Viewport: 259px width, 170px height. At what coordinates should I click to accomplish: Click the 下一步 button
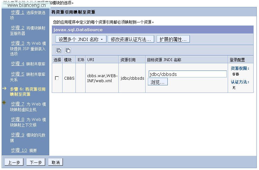[36, 162]
